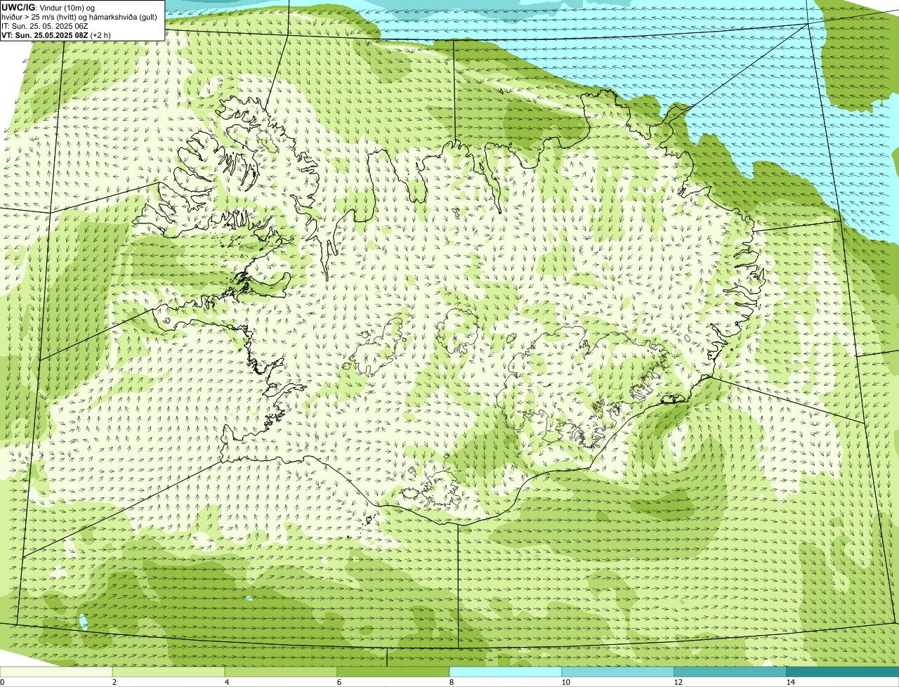Pick the 8–10 m/s light cyan colorbar segment
Screen dimensions: 899x687
[x=506, y=672]
